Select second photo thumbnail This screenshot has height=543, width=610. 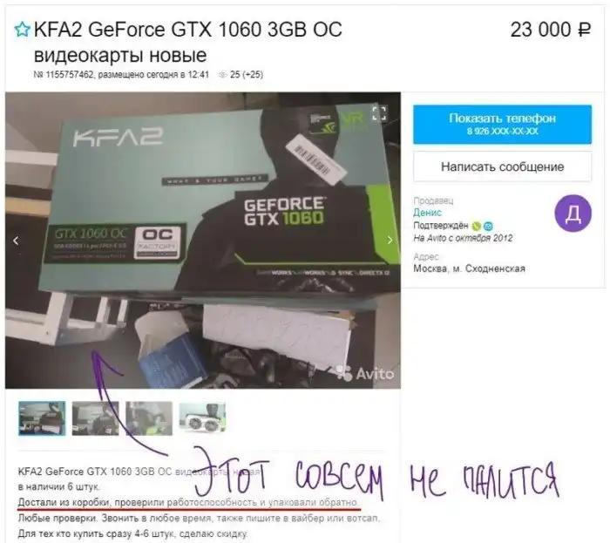pyautogui.click(x=95, y=418)
